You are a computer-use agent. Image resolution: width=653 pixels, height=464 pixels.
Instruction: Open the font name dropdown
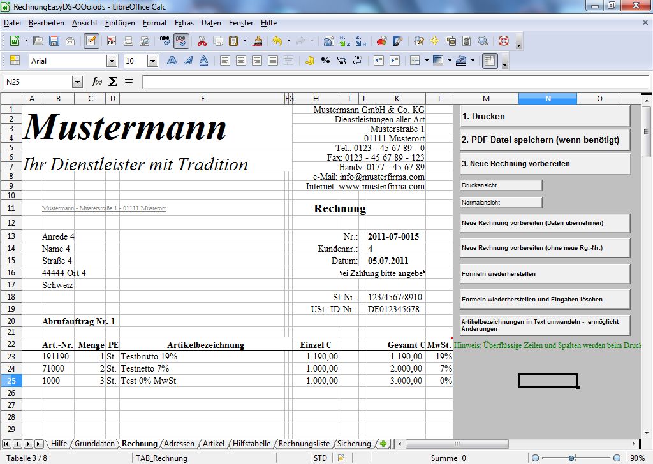112,61
